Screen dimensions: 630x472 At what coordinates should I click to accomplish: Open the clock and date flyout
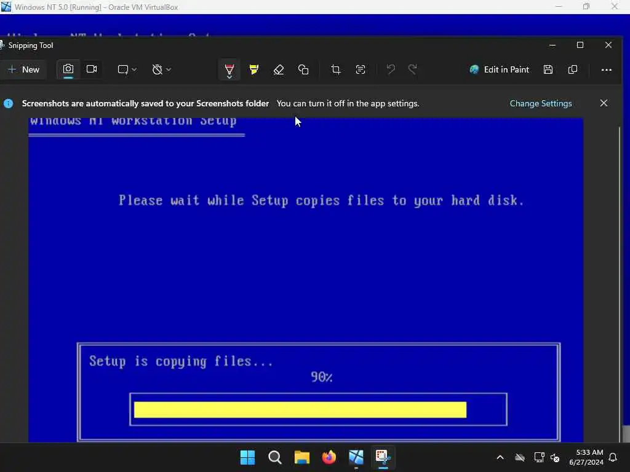pos(586,457)
